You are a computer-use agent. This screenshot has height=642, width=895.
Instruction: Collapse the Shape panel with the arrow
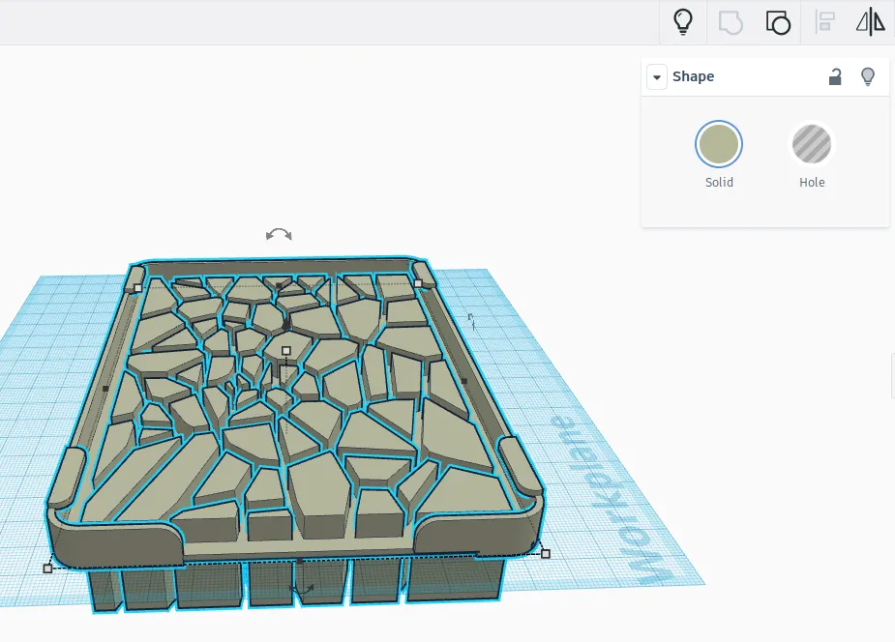(657, 77)
